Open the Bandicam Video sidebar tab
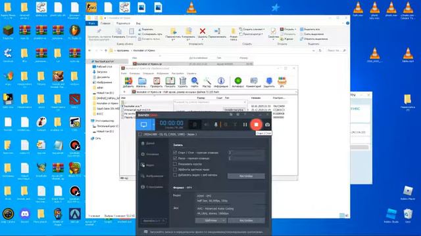 (x=147, y=165)
